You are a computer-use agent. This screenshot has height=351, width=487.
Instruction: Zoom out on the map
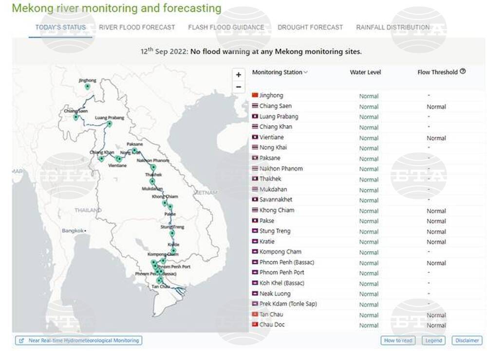[x=238, y=87]
